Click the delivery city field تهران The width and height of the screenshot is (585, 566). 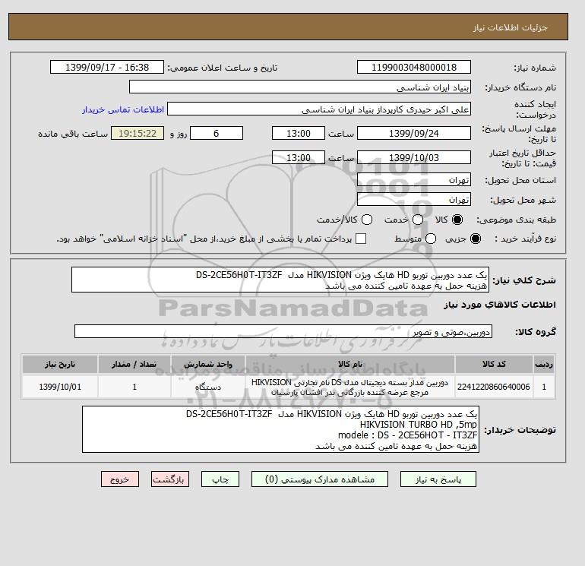(414, 200)
